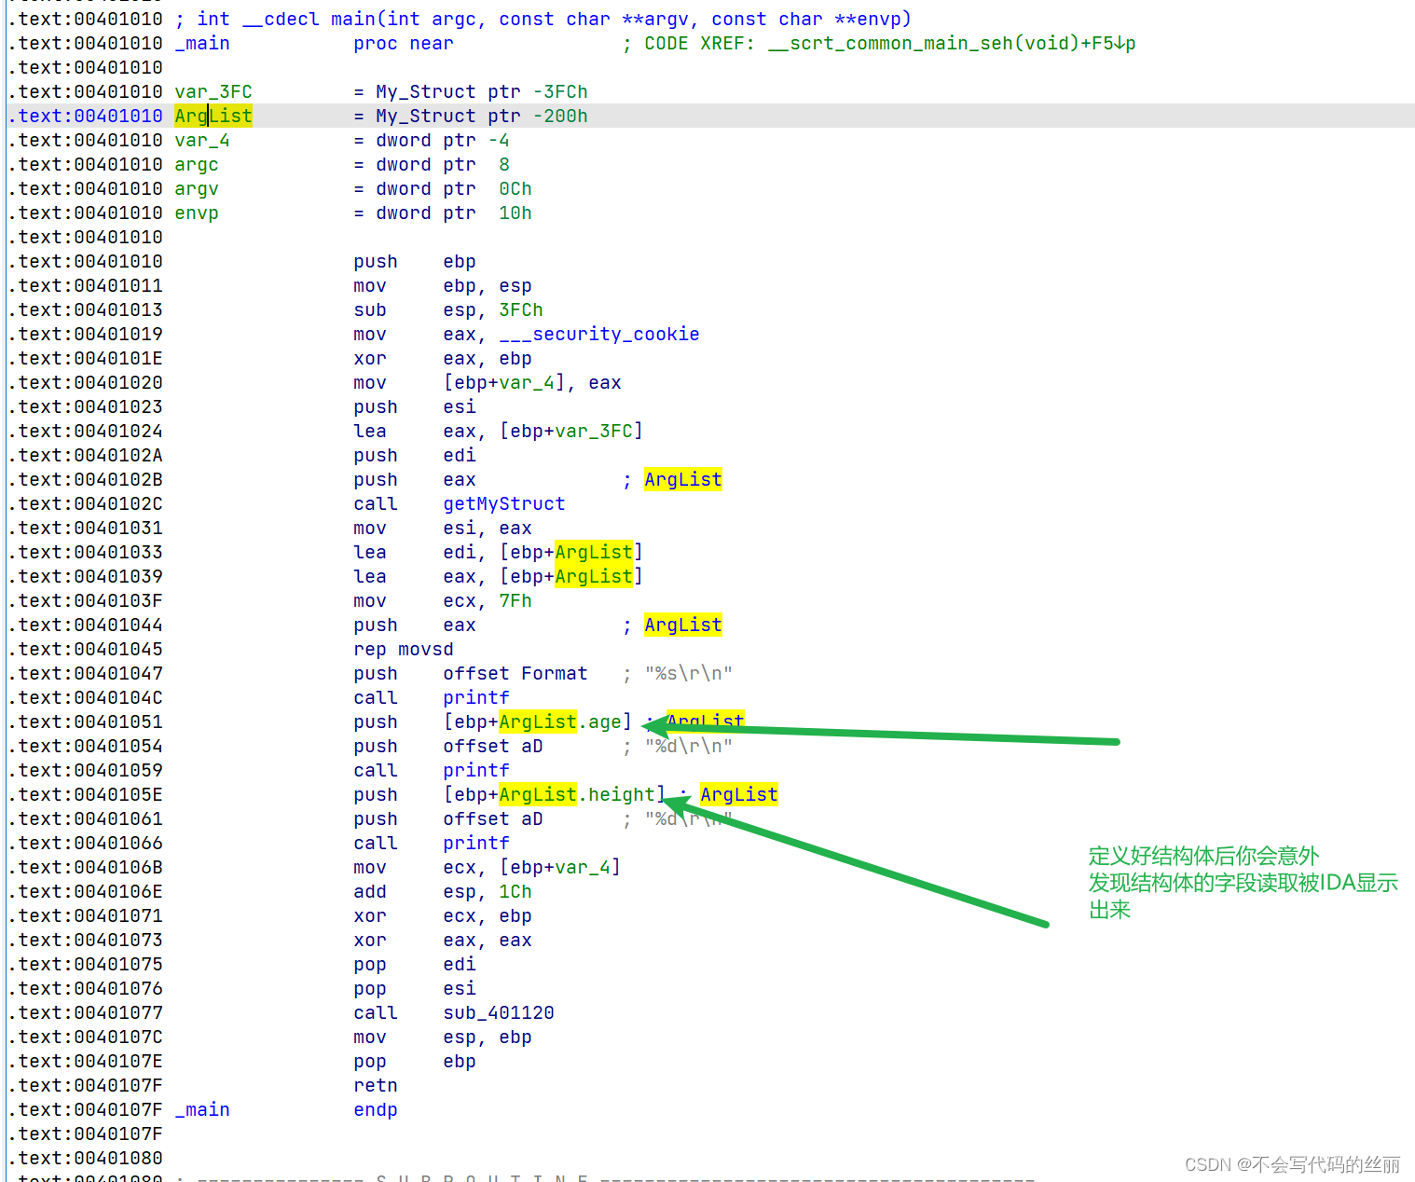1415x1182 pixels.
Task: Click the push edi instruction
Action: point(415,455)
